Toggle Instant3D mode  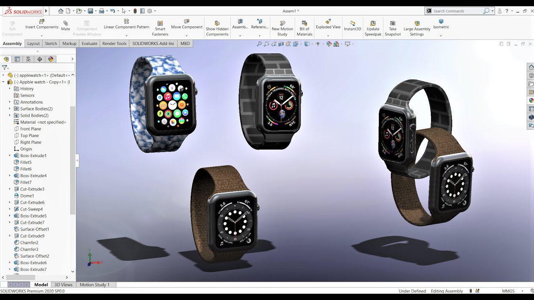pyautogui.click(x=353, y=26)
